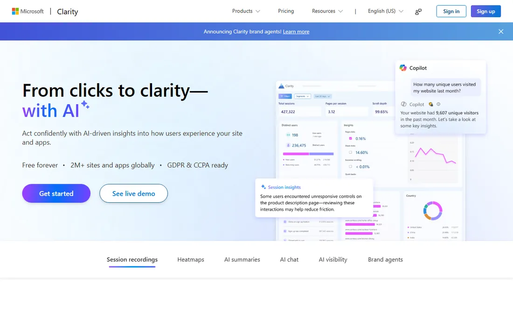513x320 pixels.
Task: Click the Sign in button
Action: (451, 12)
